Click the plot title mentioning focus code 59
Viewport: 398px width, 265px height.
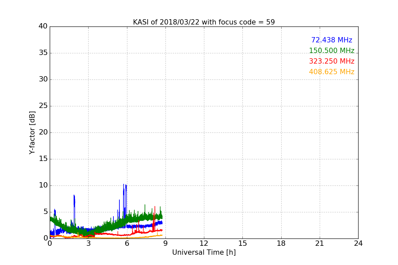coord(204,22)
